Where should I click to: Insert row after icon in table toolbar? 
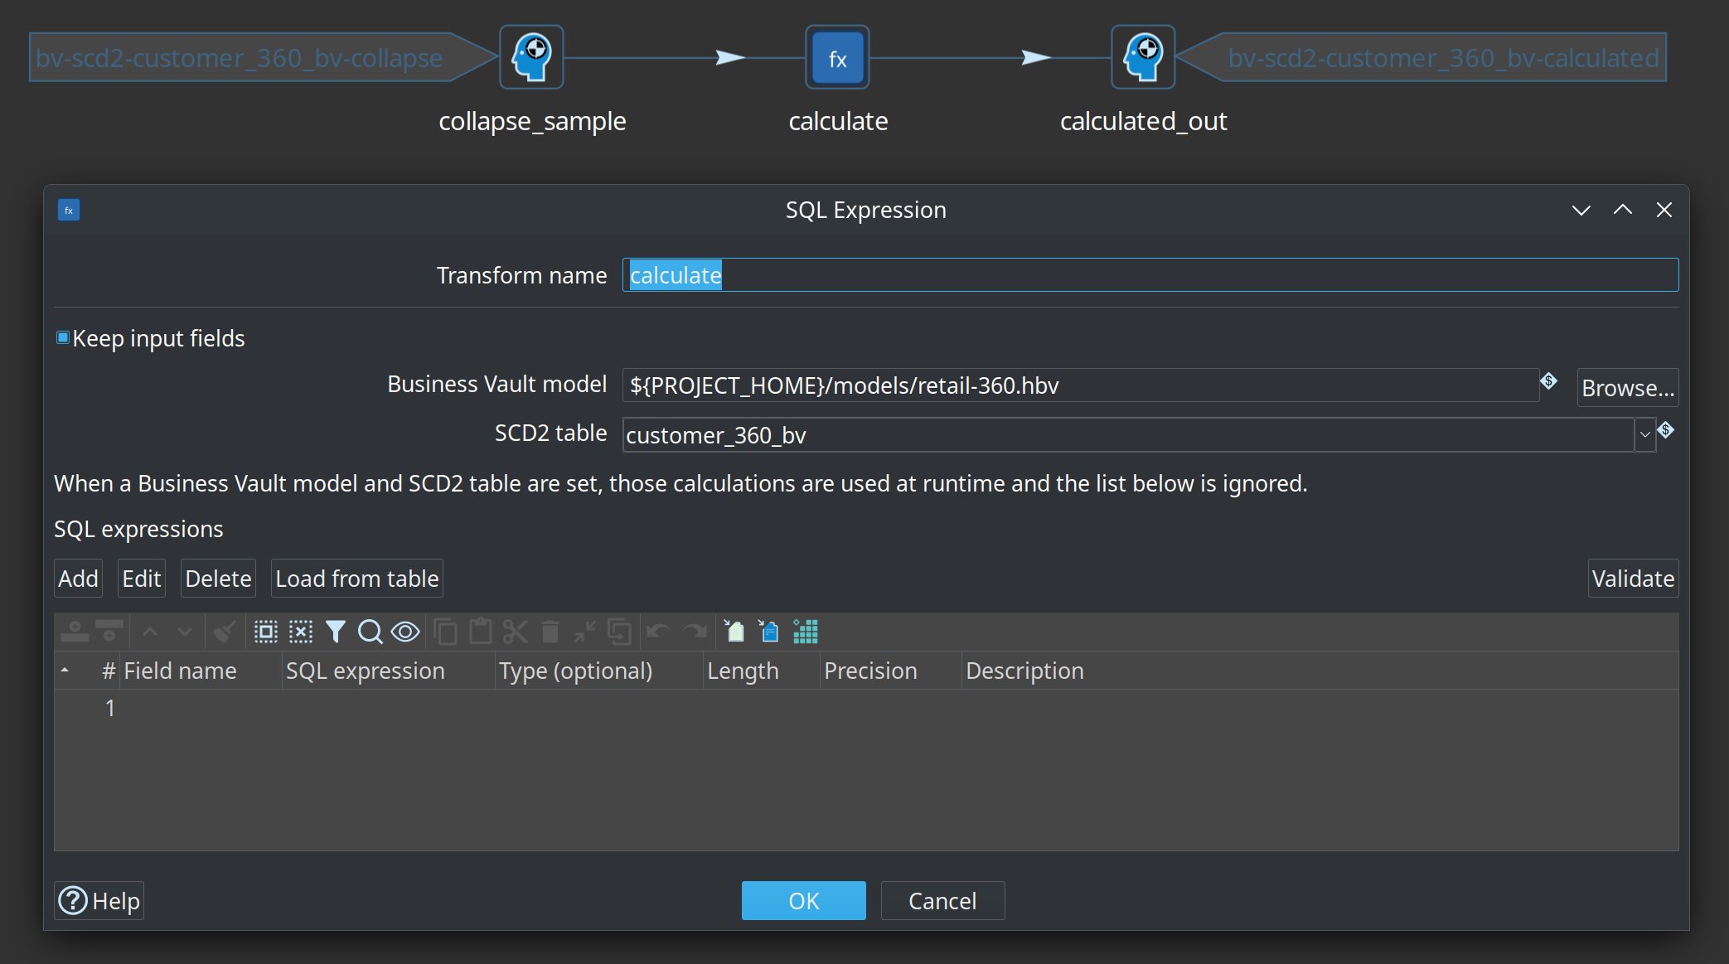[109, 632]
